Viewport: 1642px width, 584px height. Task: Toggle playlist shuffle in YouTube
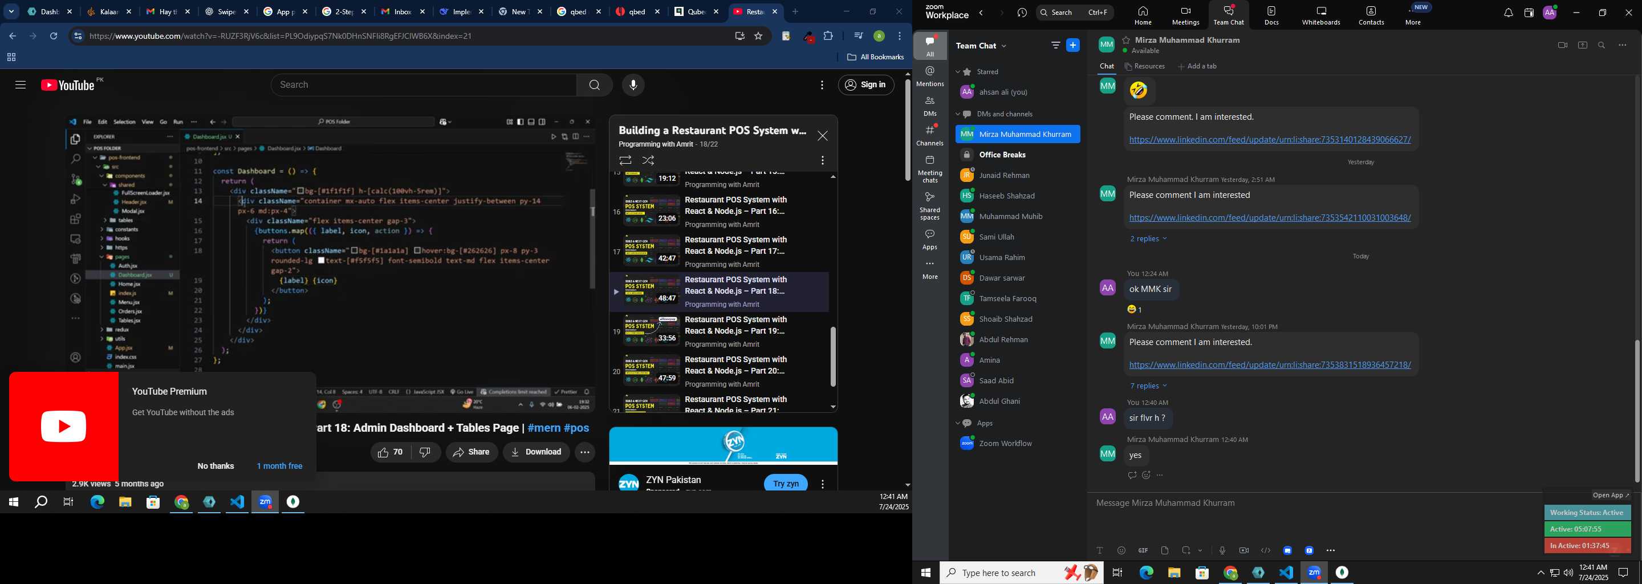pyautogui.click(x=648, y=161)
